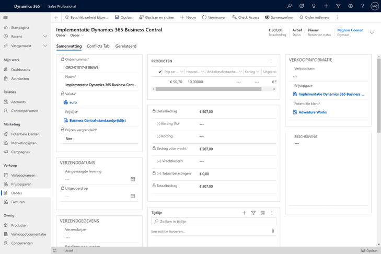The image size is (381, 254).
Task: Open Potentiële klanten in sidebar
Action: click(x=25, y=134)
